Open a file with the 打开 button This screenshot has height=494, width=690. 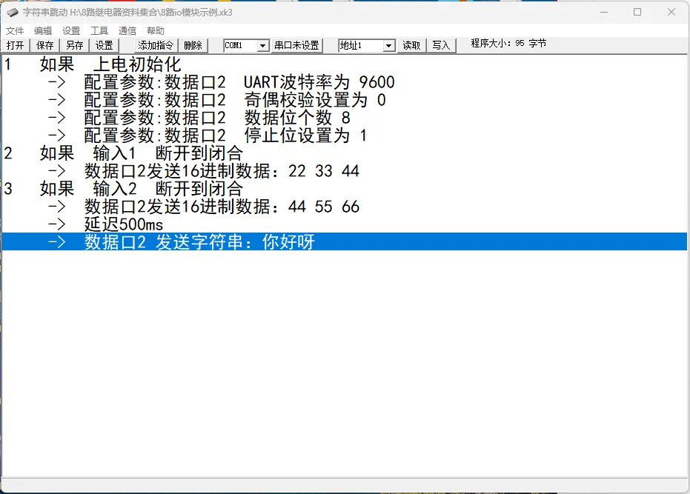[16, 45]
